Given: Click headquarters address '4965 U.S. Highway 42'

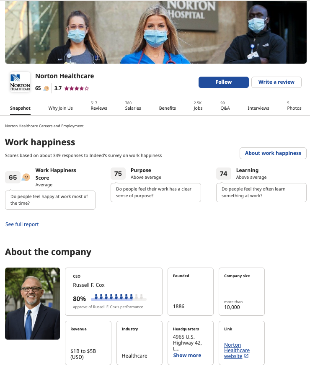Looking at the screenshot, I should click(x=187, y=343).
